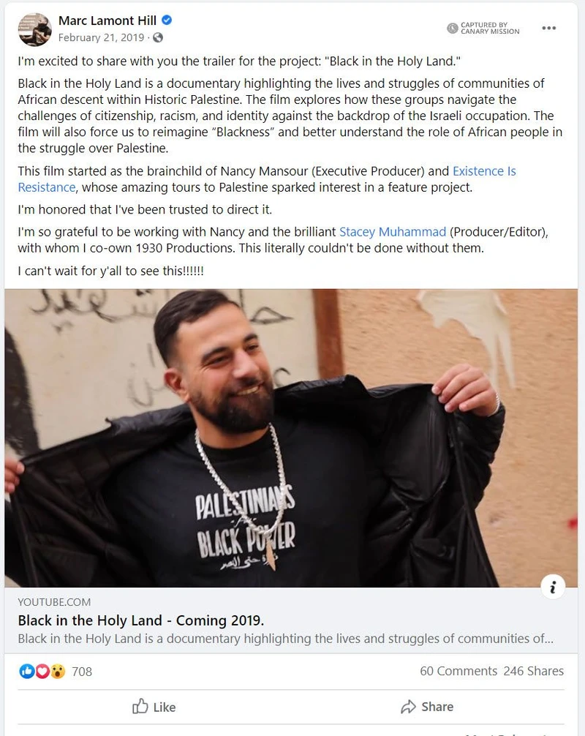Play the YouTube trailer video thumbnail
The image size is (585, 736).
[x=291, y=438]
